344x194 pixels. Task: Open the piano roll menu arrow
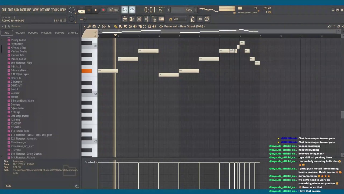tap(84, 26)
